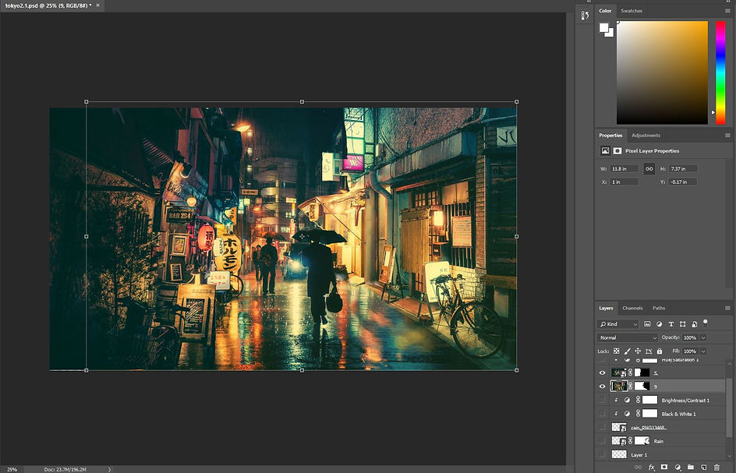Screen dimensions: 736x473
Task: Click the W width field
Action: point(625,168)
